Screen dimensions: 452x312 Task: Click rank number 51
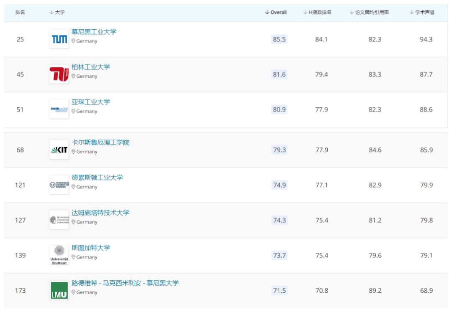pyautogui.click(x=20, y=109)
